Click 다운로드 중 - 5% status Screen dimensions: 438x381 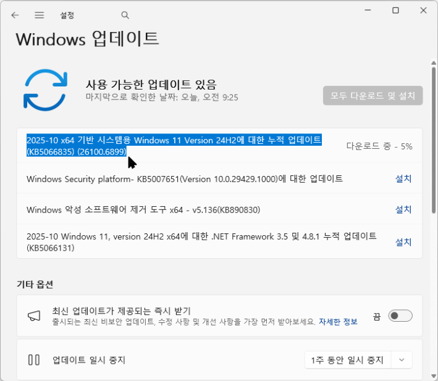[379, 146]
